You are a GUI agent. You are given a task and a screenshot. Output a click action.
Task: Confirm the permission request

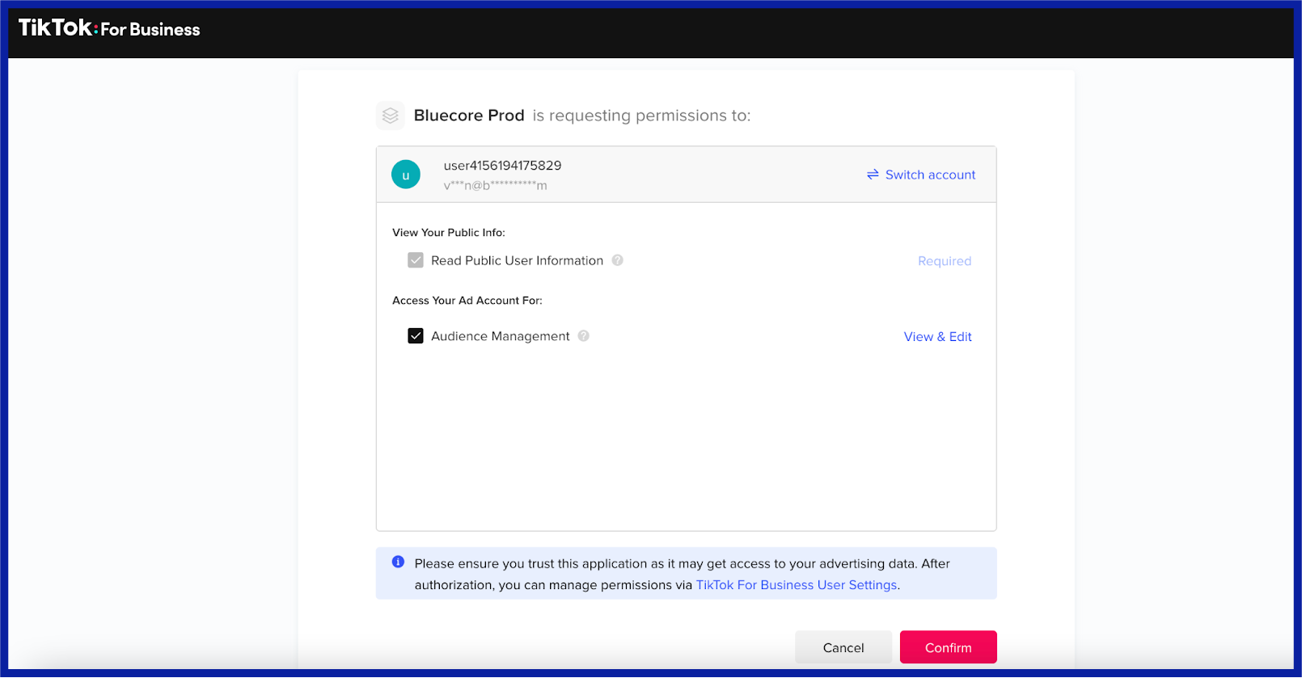[949, 647]
